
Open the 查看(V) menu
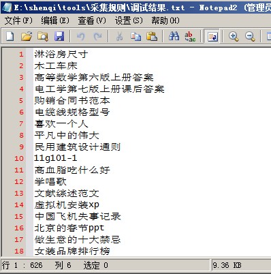92,21
